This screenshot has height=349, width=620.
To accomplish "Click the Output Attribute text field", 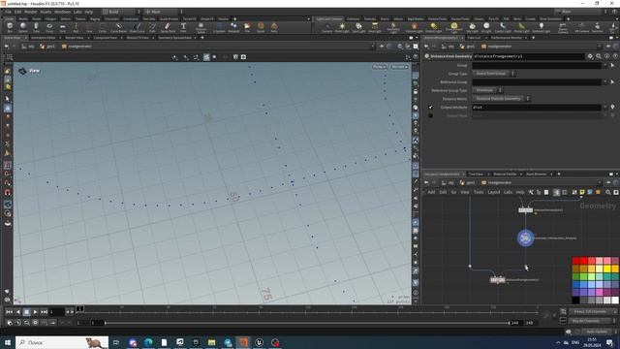I will [x=537, y=108].
